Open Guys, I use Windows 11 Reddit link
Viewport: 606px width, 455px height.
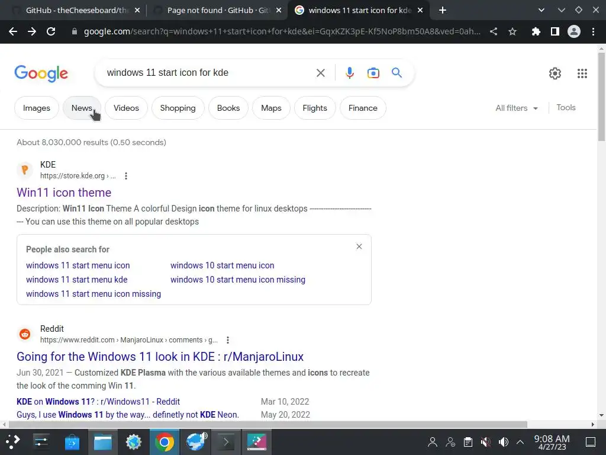coord(128,415)
